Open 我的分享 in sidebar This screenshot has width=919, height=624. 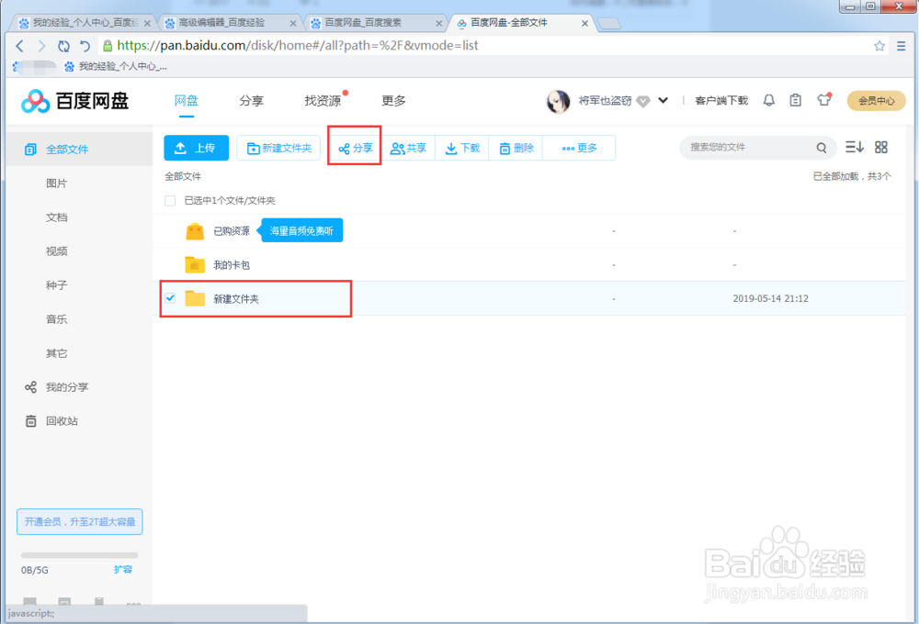[57, 387]
